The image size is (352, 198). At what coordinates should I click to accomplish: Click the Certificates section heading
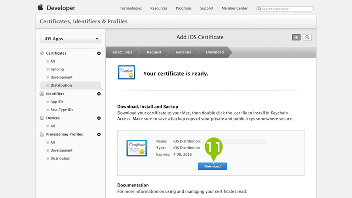(x=56, y=53)
